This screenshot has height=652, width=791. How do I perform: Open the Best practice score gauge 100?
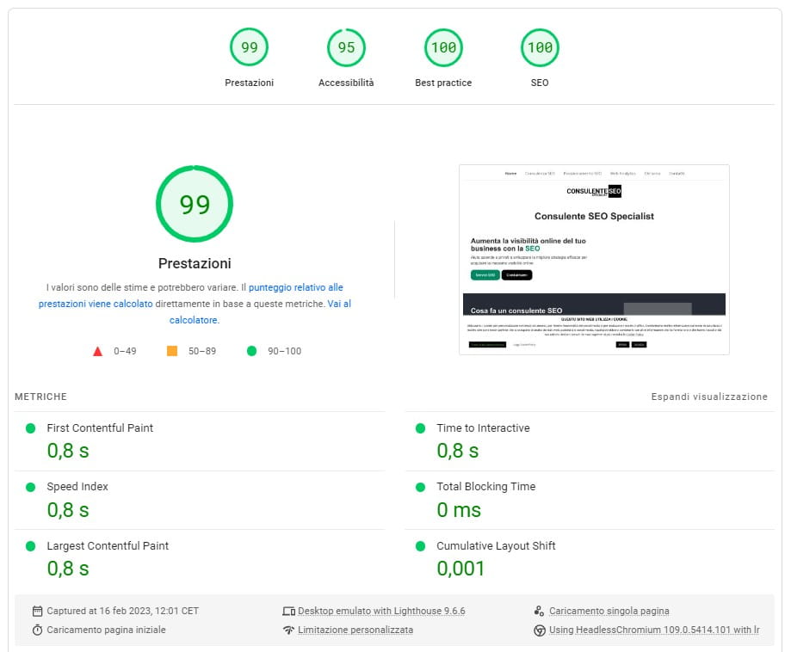point(443,47)
